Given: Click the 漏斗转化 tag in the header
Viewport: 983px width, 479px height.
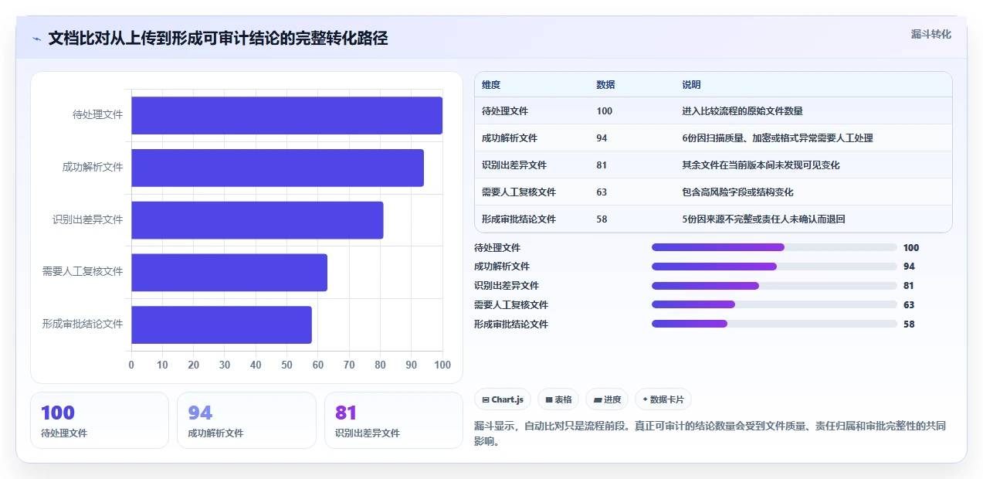Looking at the screenshot, I should [930, 34].
